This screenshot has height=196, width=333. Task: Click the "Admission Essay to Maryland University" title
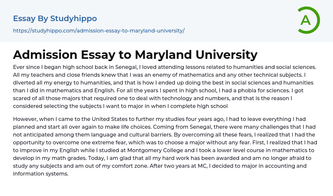point(135,55)
